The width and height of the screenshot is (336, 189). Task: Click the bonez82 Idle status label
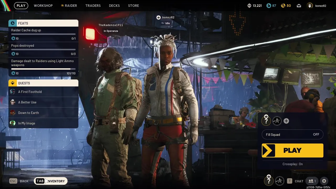[x=166, y=23]
